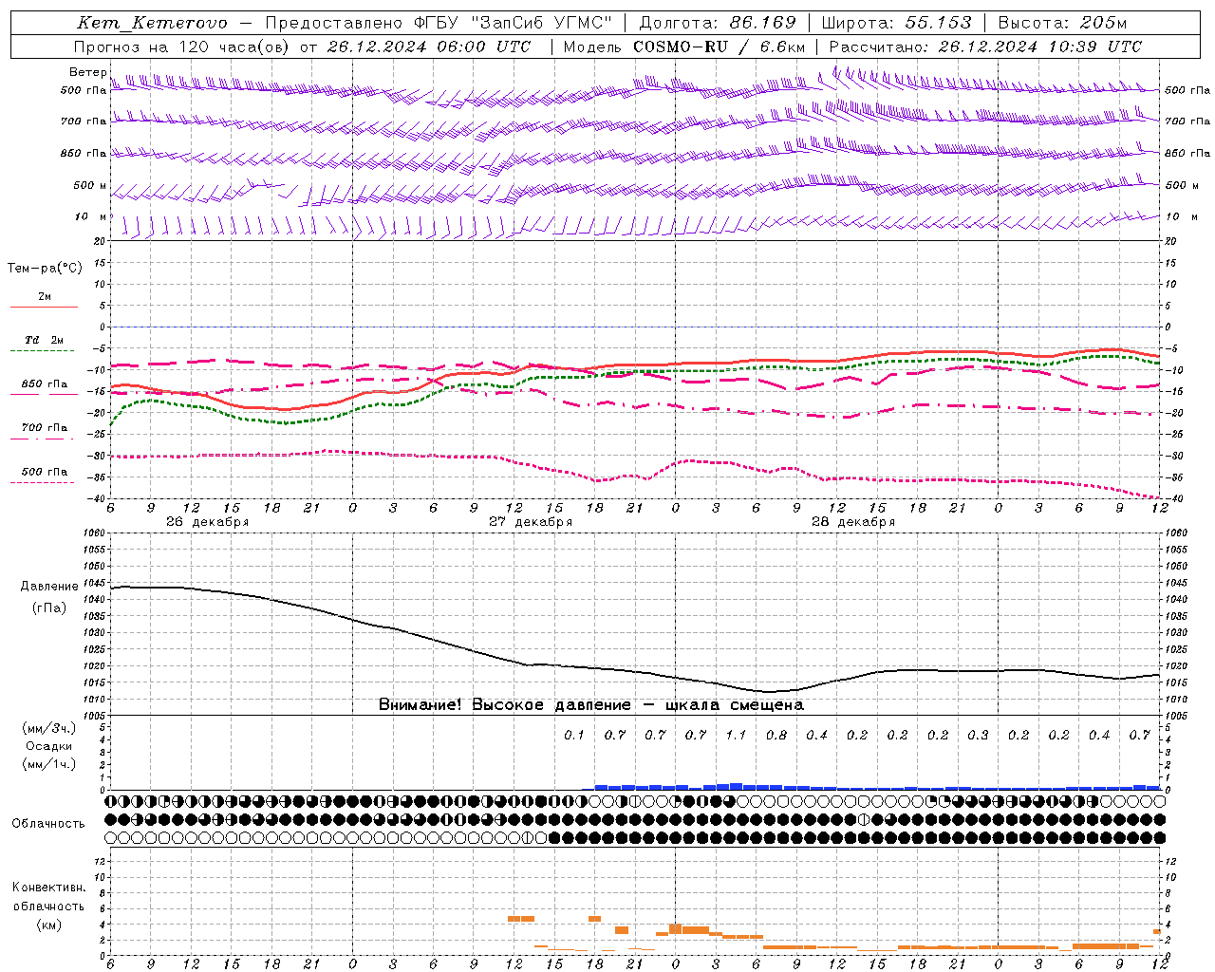The width and height of the screenshot is (1215, 972).
Task: Click the "Ветер" wind panel label
Action: (87, 72)
